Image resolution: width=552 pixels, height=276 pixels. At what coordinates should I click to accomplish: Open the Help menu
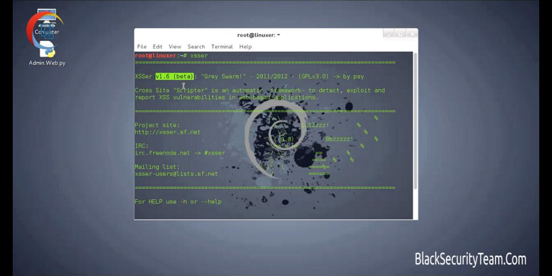[245, 47]
